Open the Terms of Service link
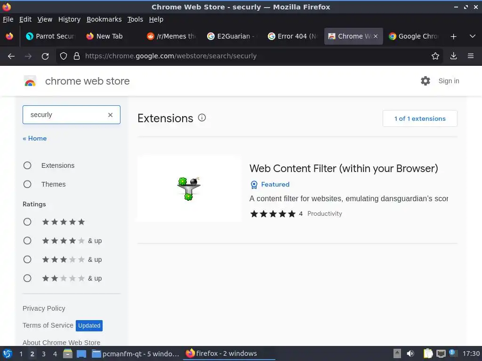 point(48,325)
